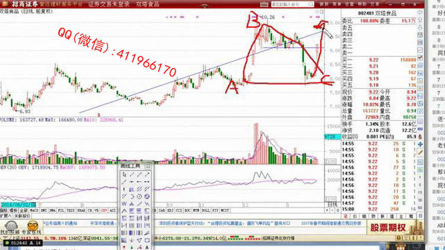Select the TRIX indicator tab

[x=70, y=210]
